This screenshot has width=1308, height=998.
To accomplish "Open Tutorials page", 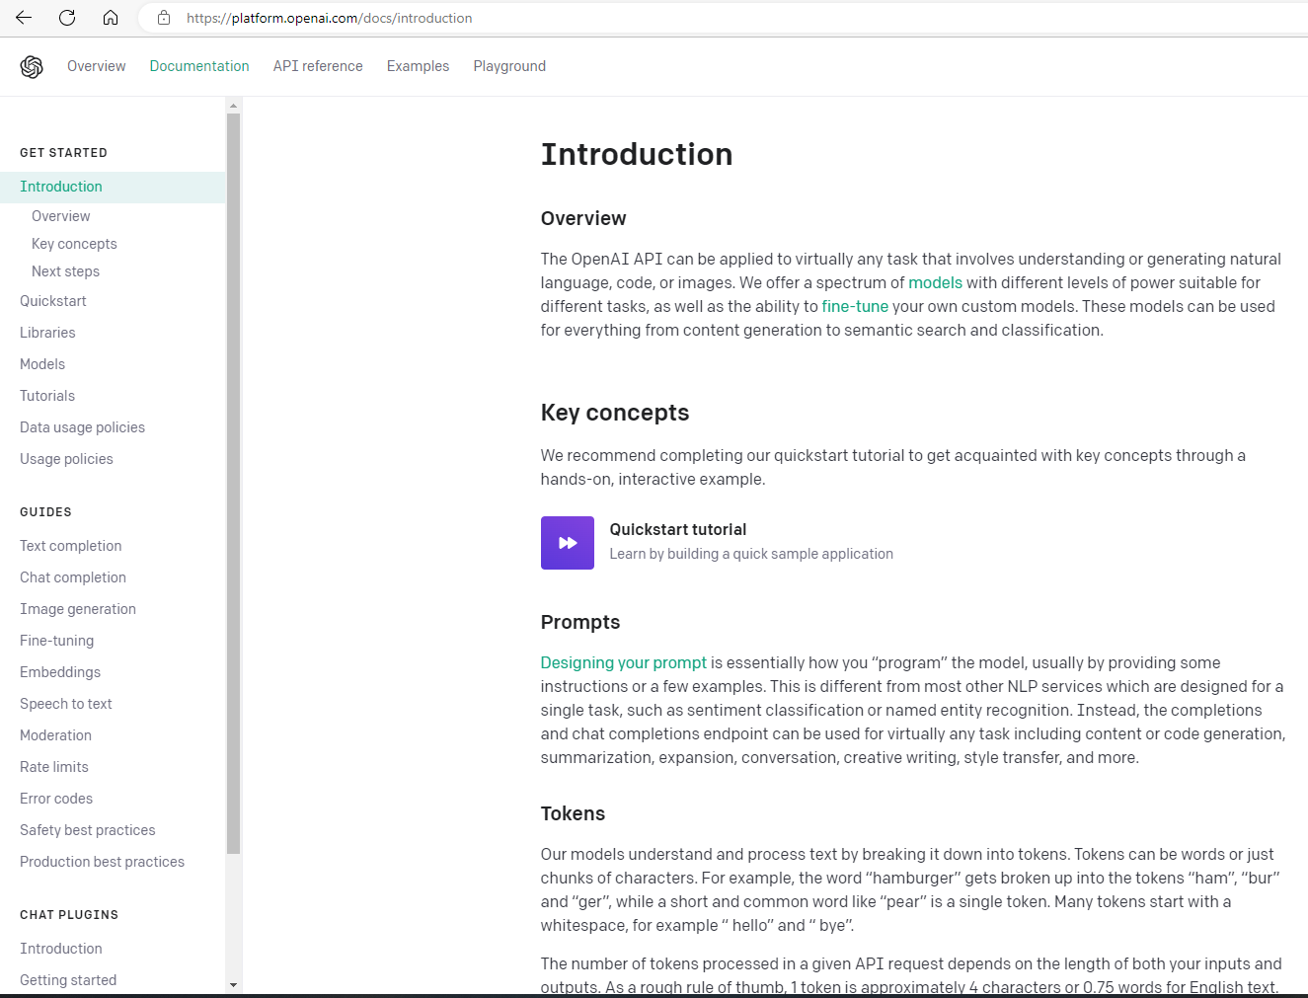I will pos(47,396).
